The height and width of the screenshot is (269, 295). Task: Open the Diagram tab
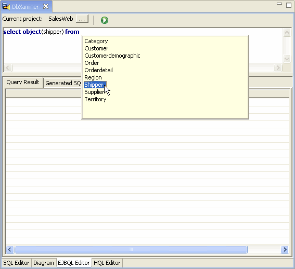[44, 263]
